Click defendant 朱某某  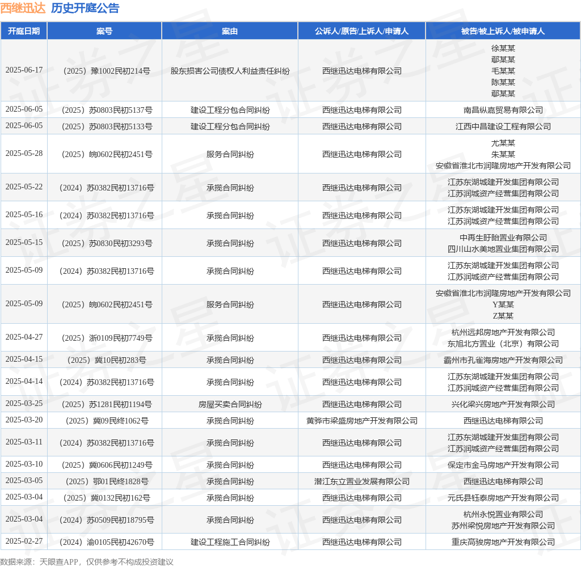[503, 154]
